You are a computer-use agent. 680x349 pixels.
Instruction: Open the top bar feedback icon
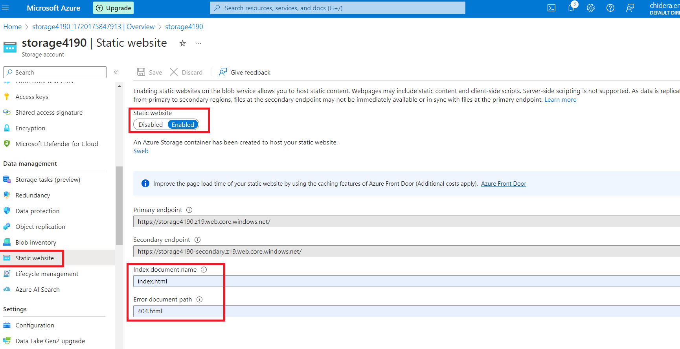[x=630, y=8]
